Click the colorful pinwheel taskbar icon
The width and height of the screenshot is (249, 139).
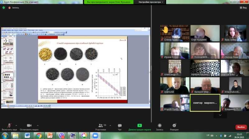pyautogui.click(x=84, y=136)
